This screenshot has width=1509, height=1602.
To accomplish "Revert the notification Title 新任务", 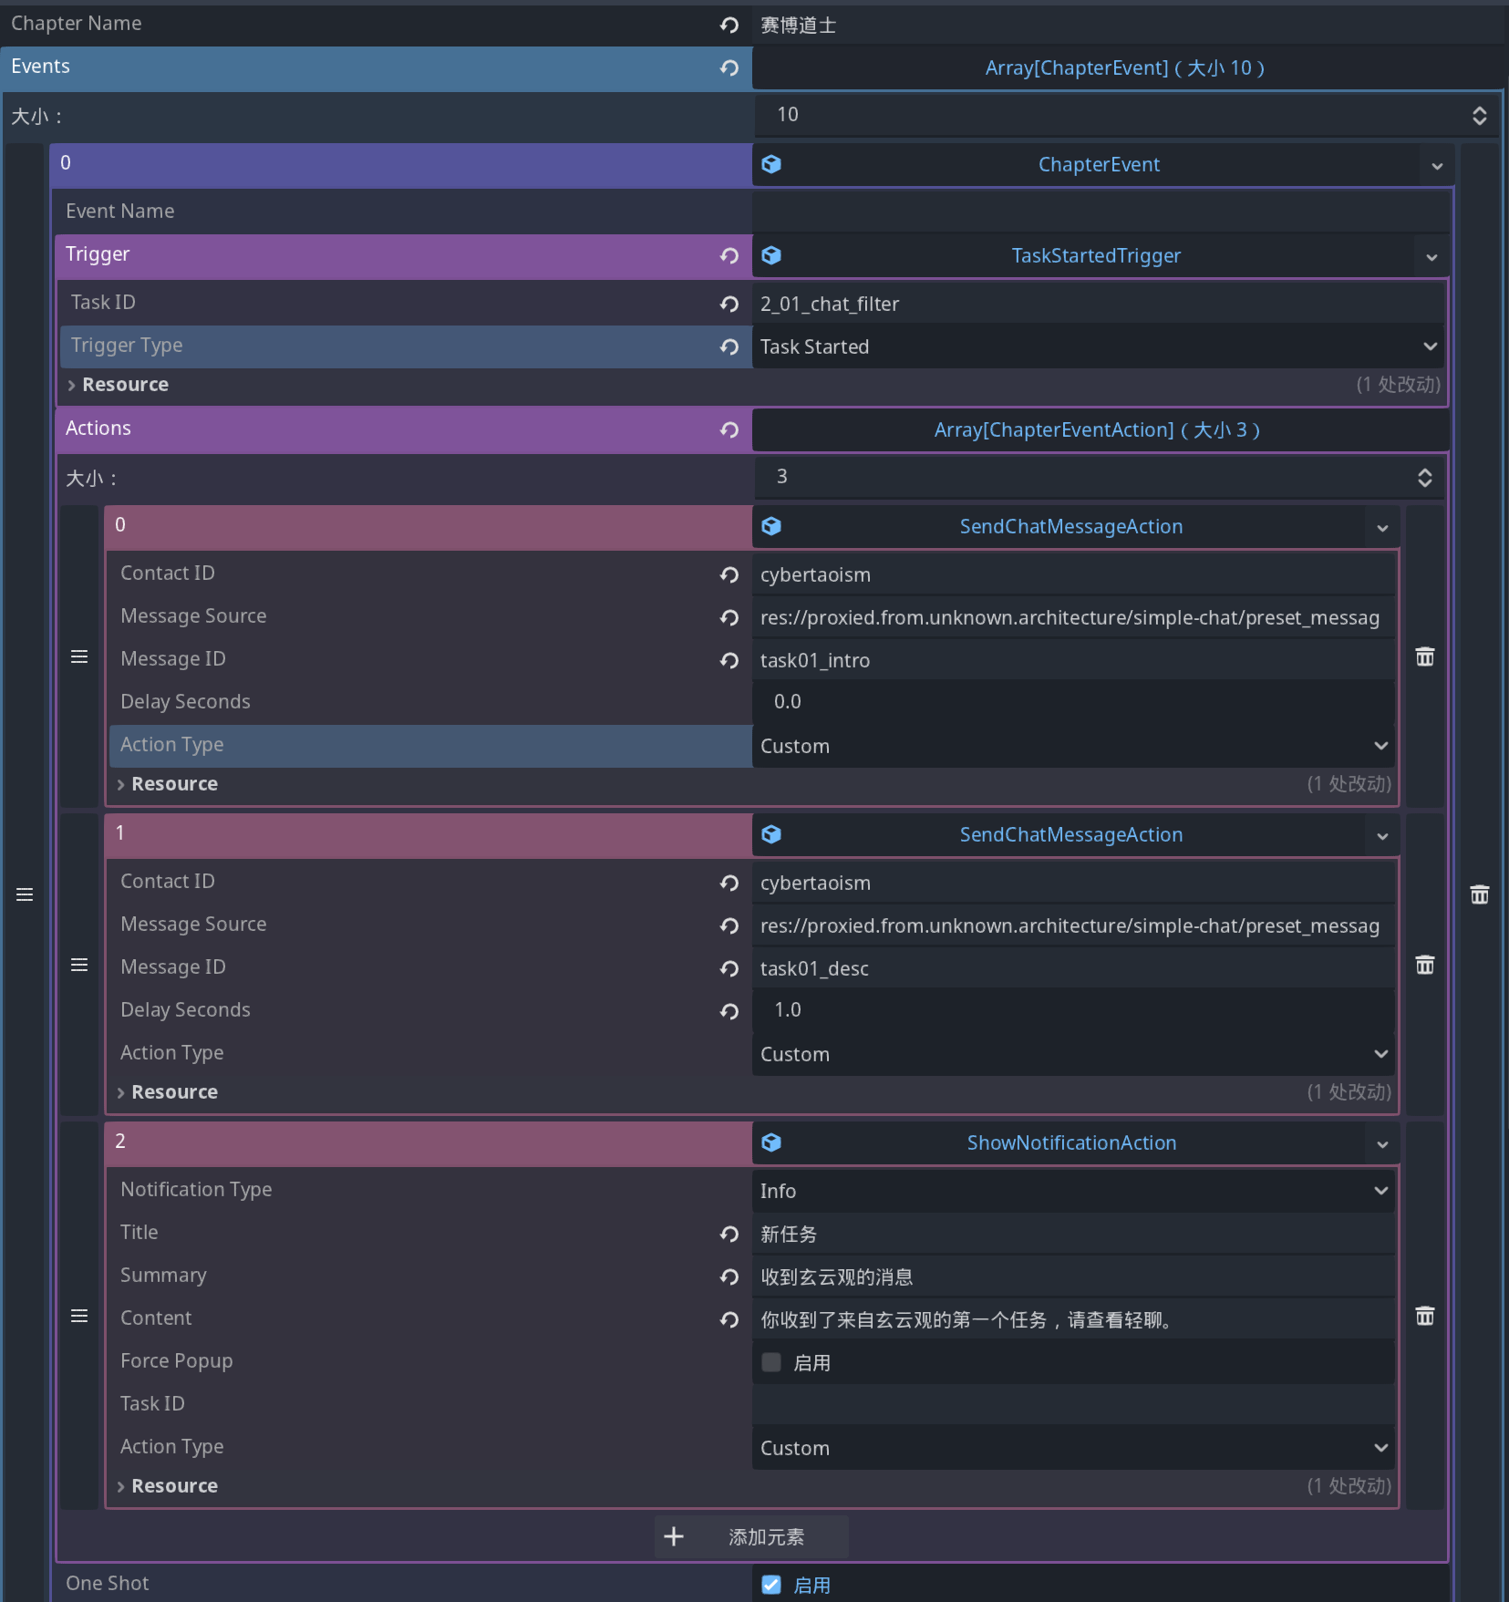I will (729, 1234).
